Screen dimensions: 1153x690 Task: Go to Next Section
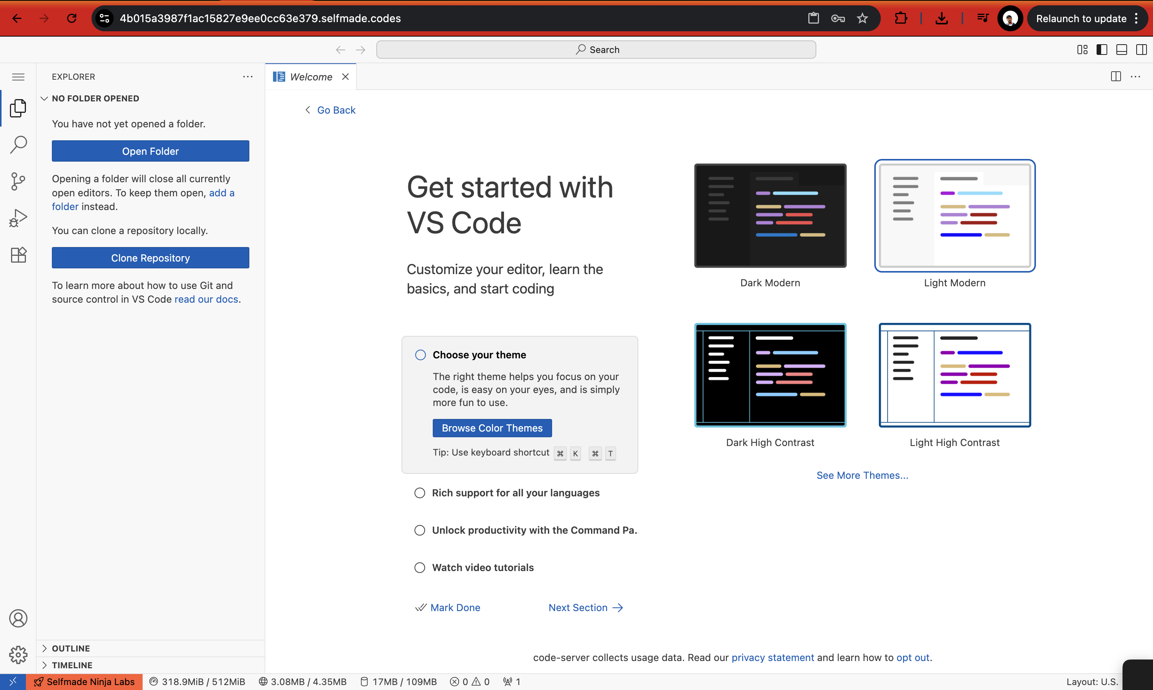tap(586, 607)
